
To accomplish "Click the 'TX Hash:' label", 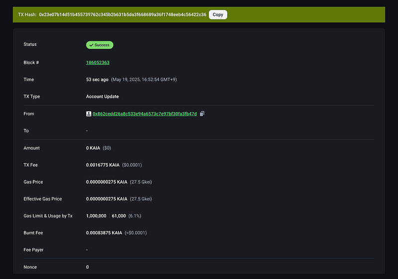I will point(27,14).
